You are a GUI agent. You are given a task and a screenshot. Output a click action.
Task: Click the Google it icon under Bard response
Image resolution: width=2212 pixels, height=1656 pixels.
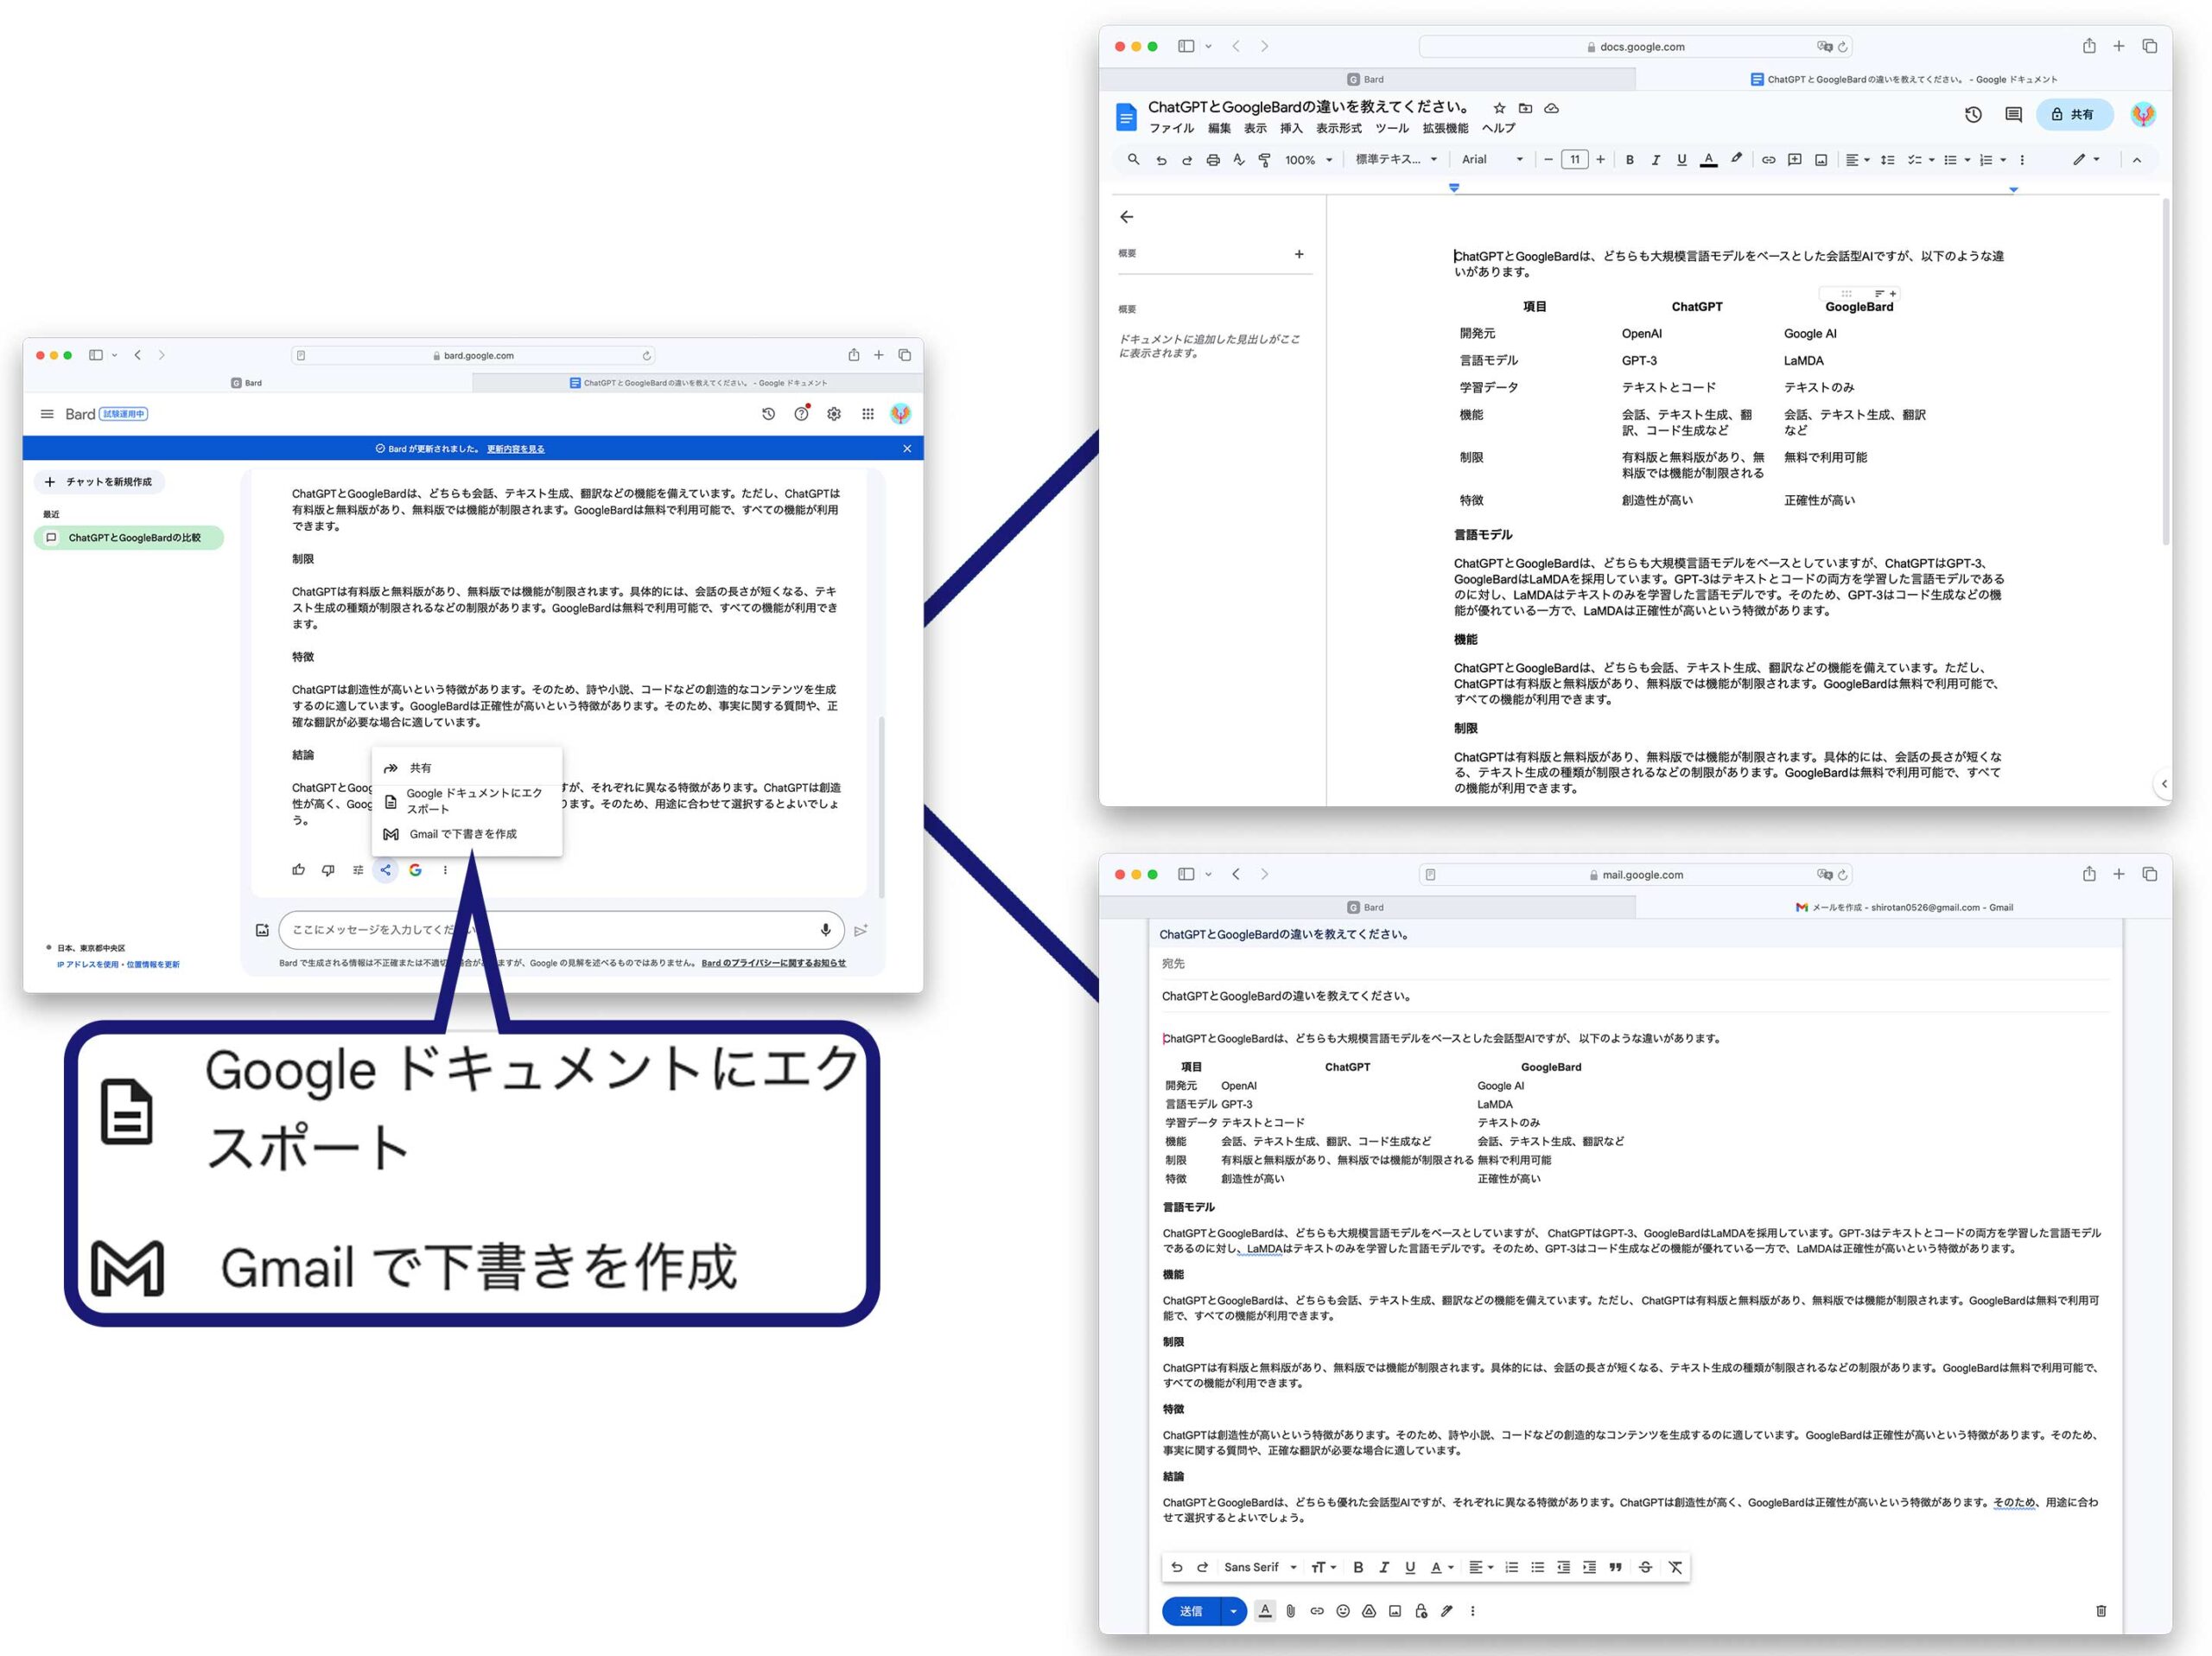[415, 870]
